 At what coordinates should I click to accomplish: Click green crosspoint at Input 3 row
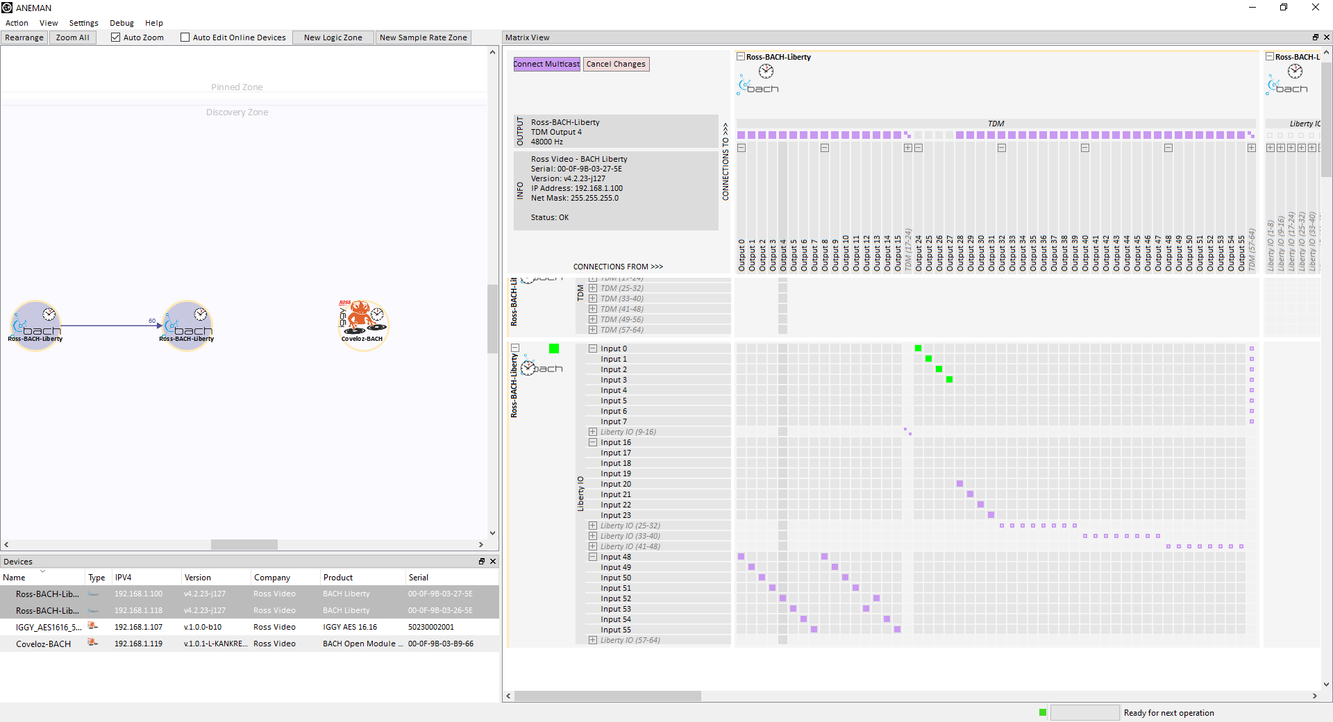click(949, 380)
